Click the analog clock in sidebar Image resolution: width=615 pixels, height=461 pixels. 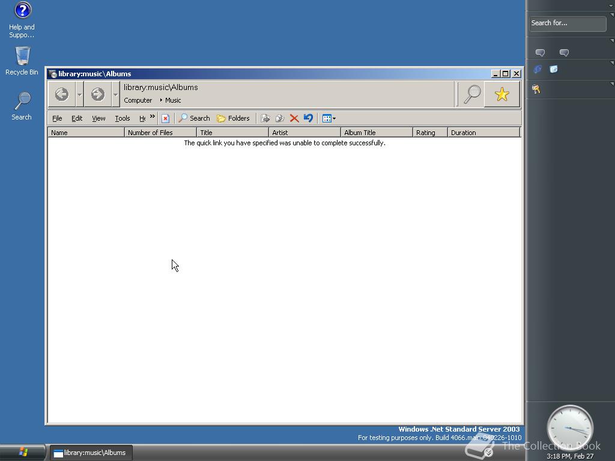(x=571, y=429)
